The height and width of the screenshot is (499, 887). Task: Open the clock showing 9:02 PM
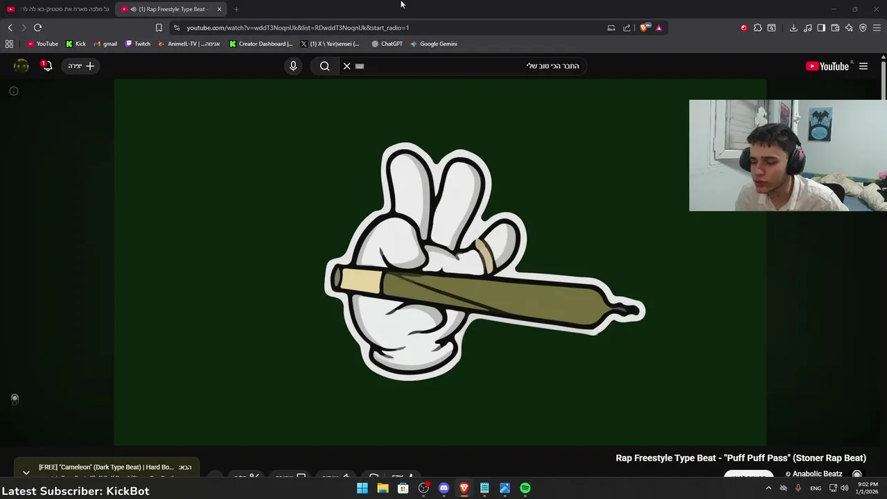(868, 488)
